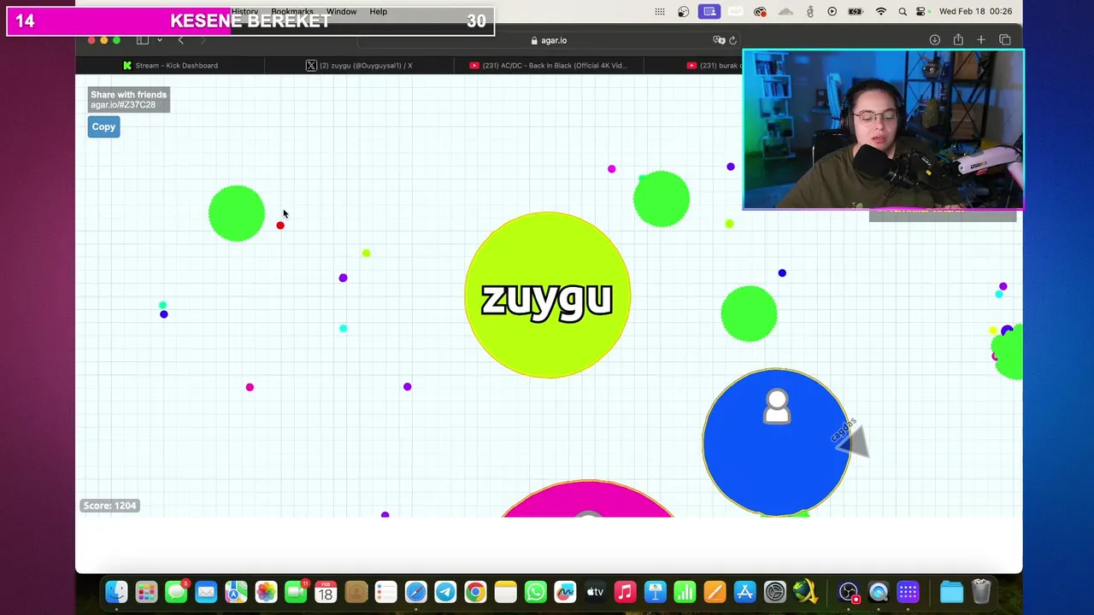
Task: Open Wi-Fi status in menu bar
Action: [x=881, y=11]
